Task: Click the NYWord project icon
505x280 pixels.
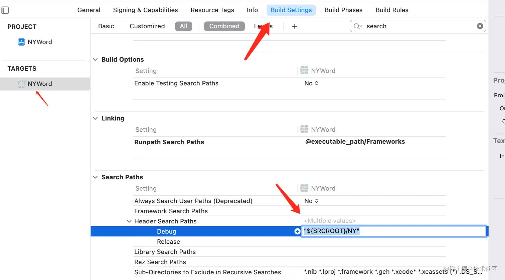Action: [21, 42]
